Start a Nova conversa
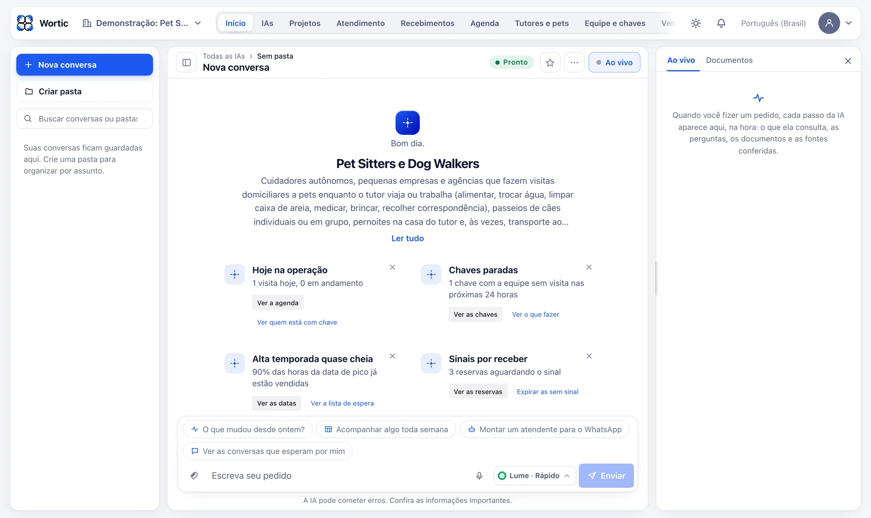871x518 pixels. (84, 65)
